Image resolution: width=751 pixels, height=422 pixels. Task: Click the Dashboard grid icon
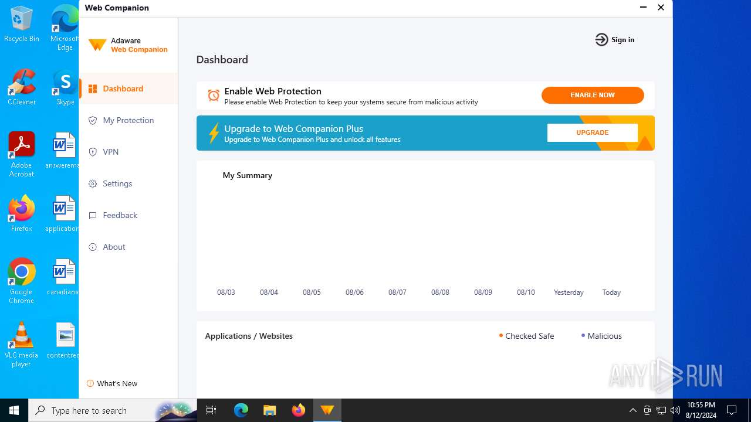93,89
